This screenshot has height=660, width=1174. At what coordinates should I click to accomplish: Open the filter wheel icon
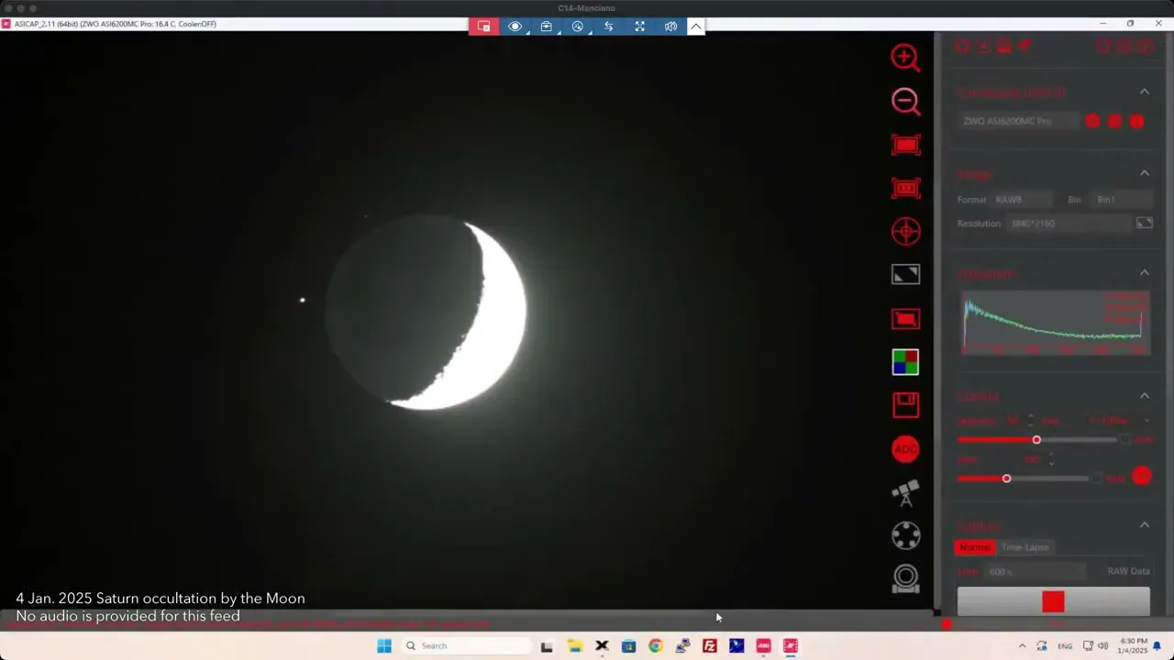point(905,535)
